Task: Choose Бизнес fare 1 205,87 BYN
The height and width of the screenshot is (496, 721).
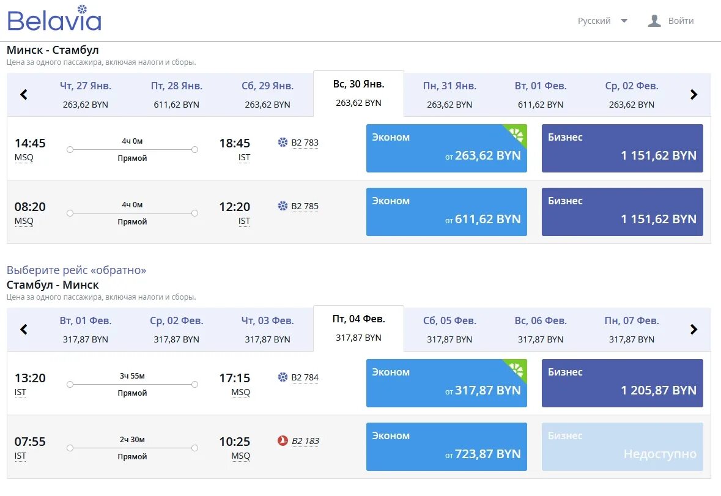Action: [x=622, y=383]
